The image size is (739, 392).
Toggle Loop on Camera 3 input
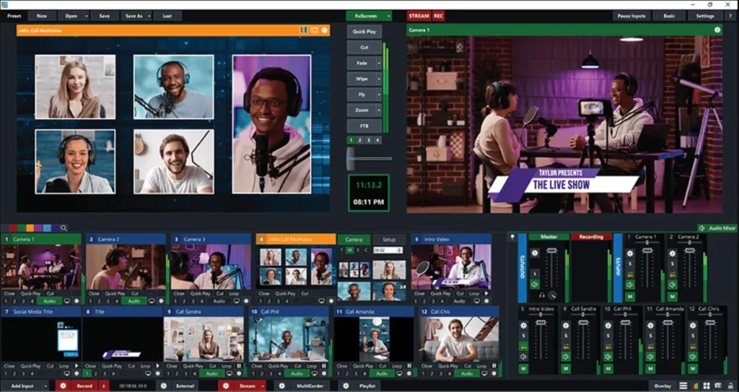tap(234, 293)
